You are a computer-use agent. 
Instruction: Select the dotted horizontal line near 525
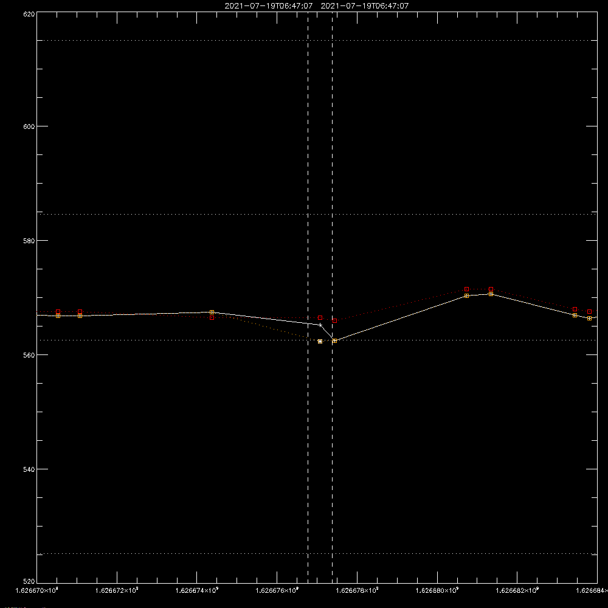pos(317,554)
